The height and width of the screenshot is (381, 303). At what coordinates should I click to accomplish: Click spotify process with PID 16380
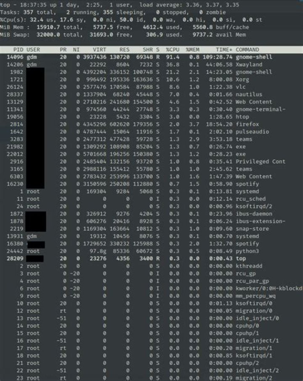(151, 244)
